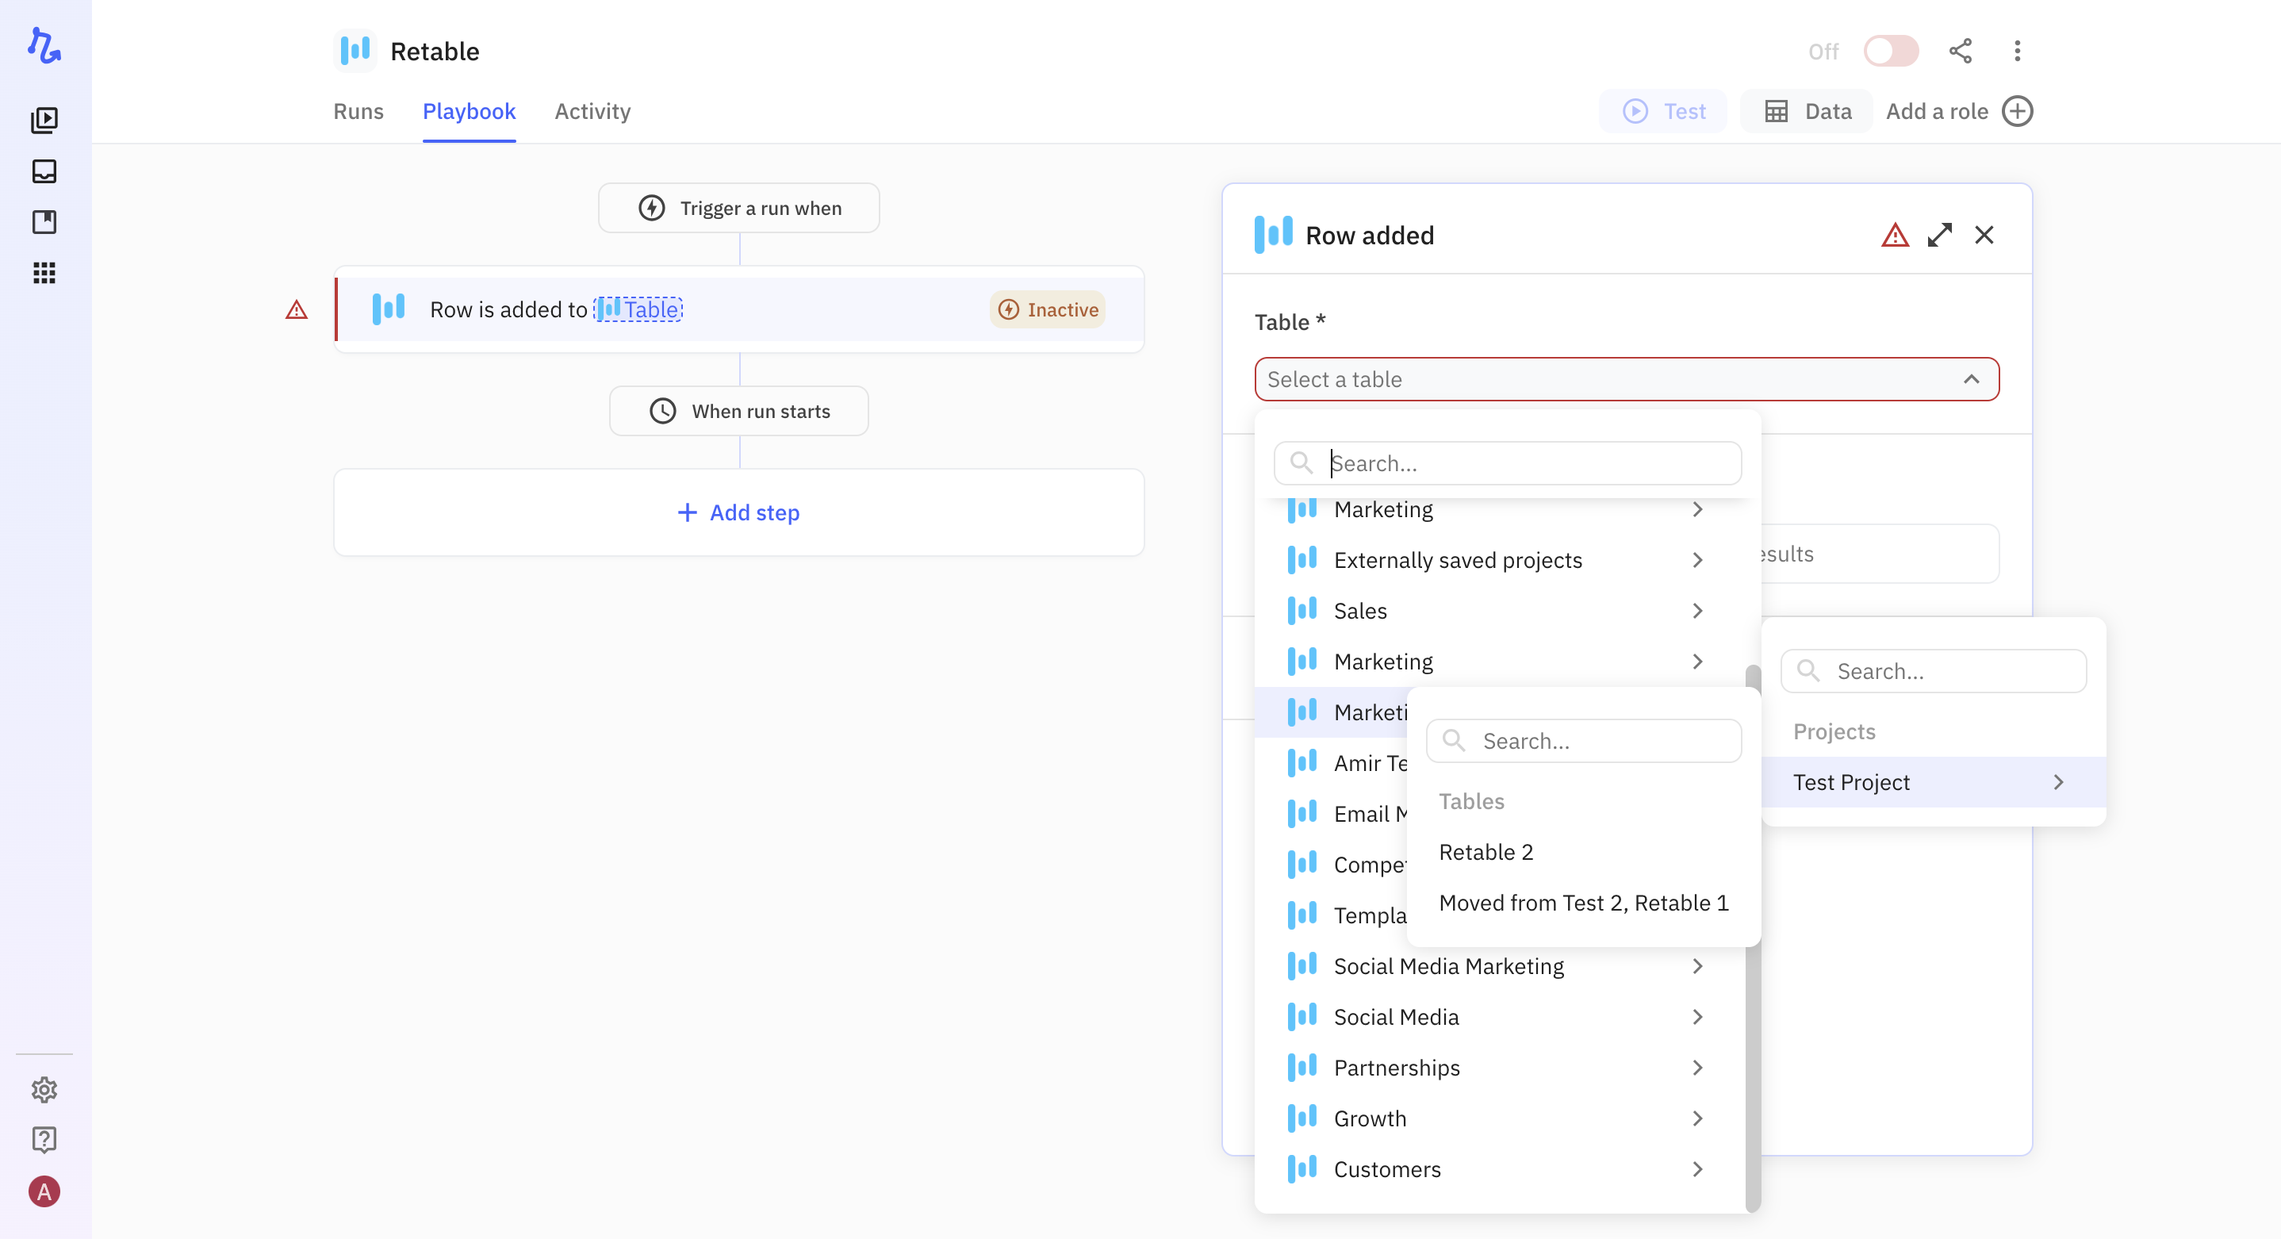The width and height of the screenshot is (2281, 1239).
Task: Click the warning triangle in Row added panel
Action: (1895, 235)
